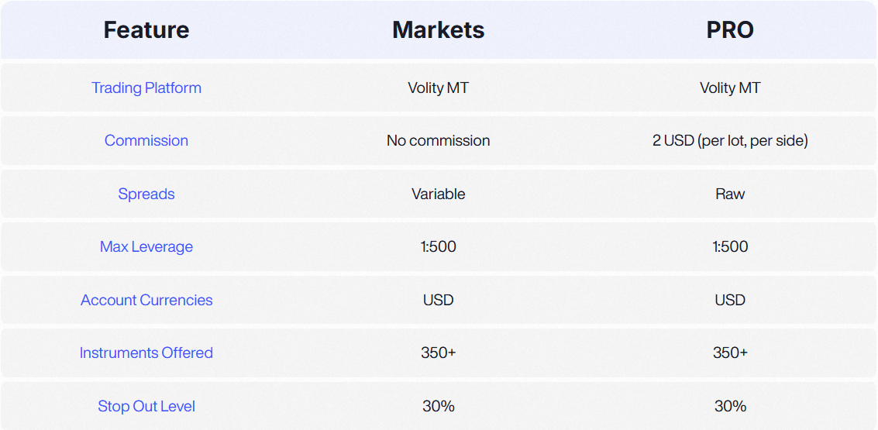Image resolution: width=878 pixels, height=430 pixels.
Task: Click the USD currency cell under PRO
Action: [x=730, y=300]
